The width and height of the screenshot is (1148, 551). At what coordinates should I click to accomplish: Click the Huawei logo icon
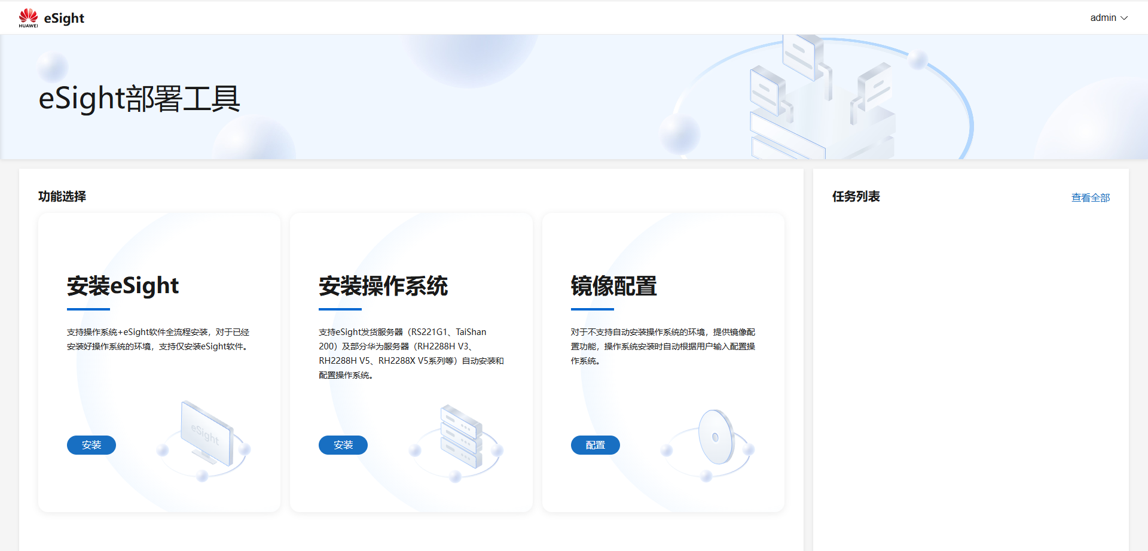point(28,17)
